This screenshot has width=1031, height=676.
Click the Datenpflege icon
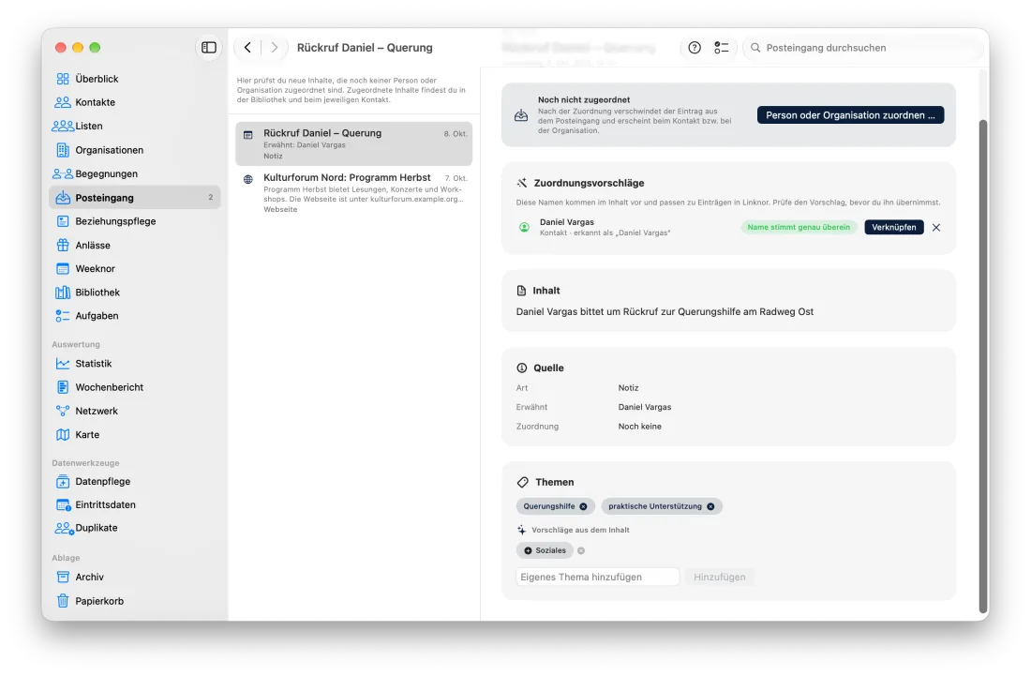coord(63,481)
